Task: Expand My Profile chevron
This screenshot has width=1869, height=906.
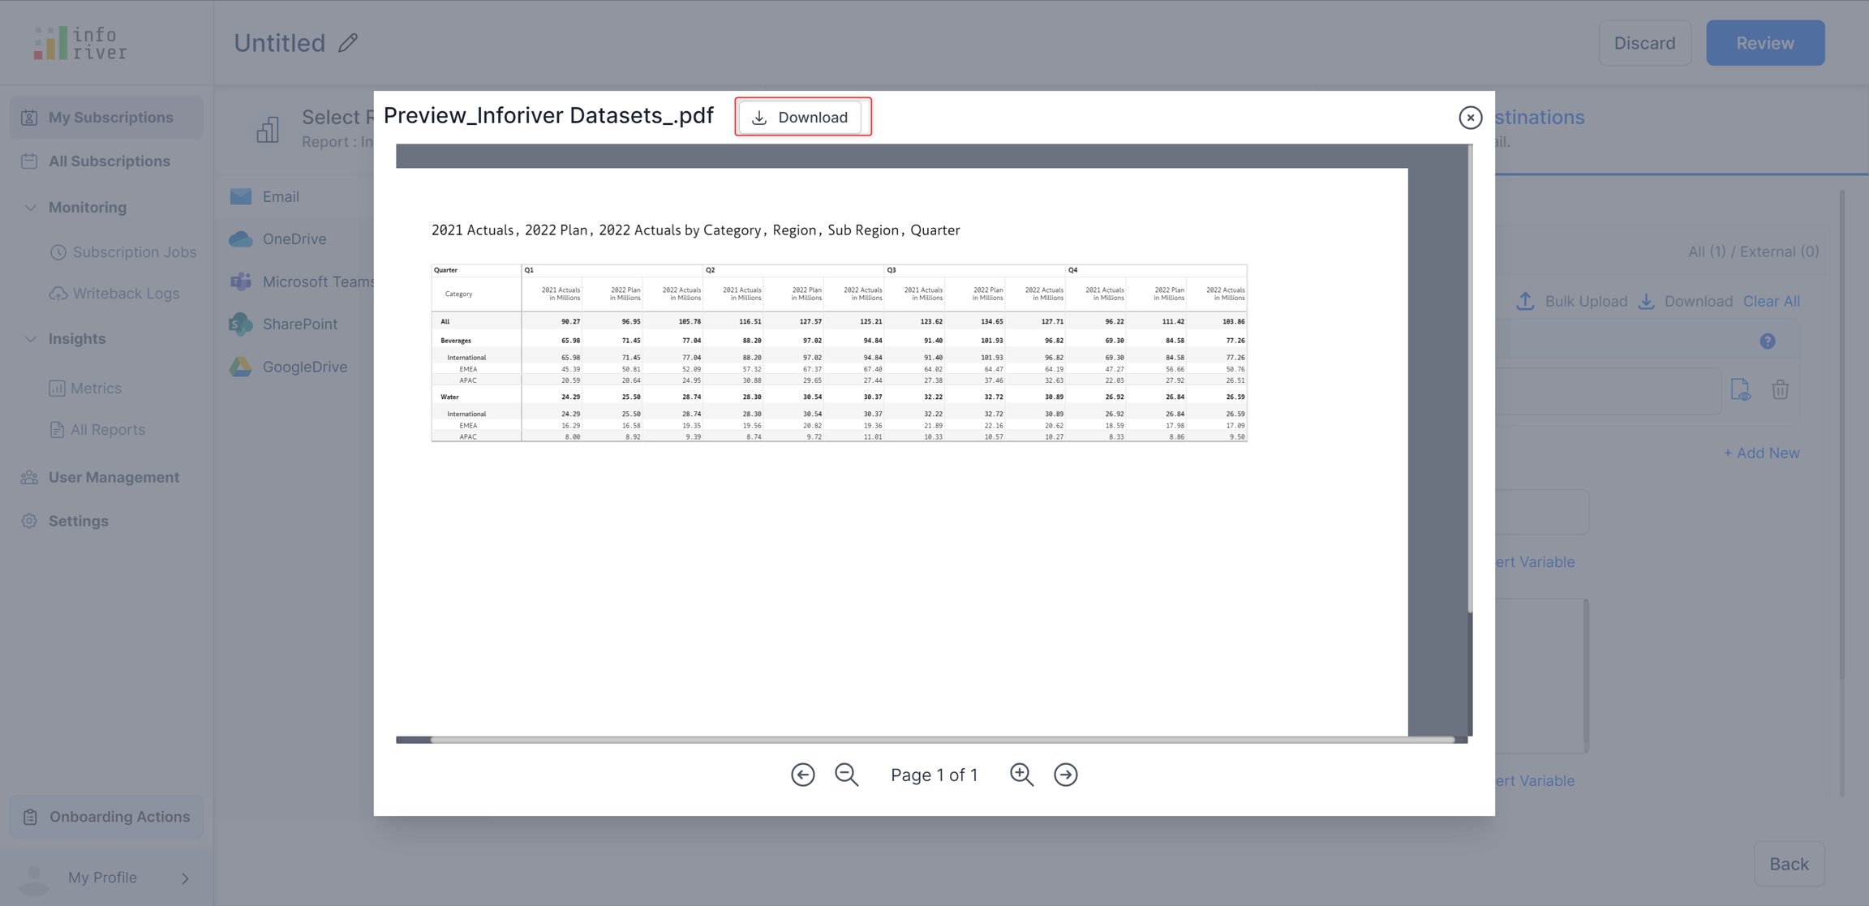Action: [185, 878]
